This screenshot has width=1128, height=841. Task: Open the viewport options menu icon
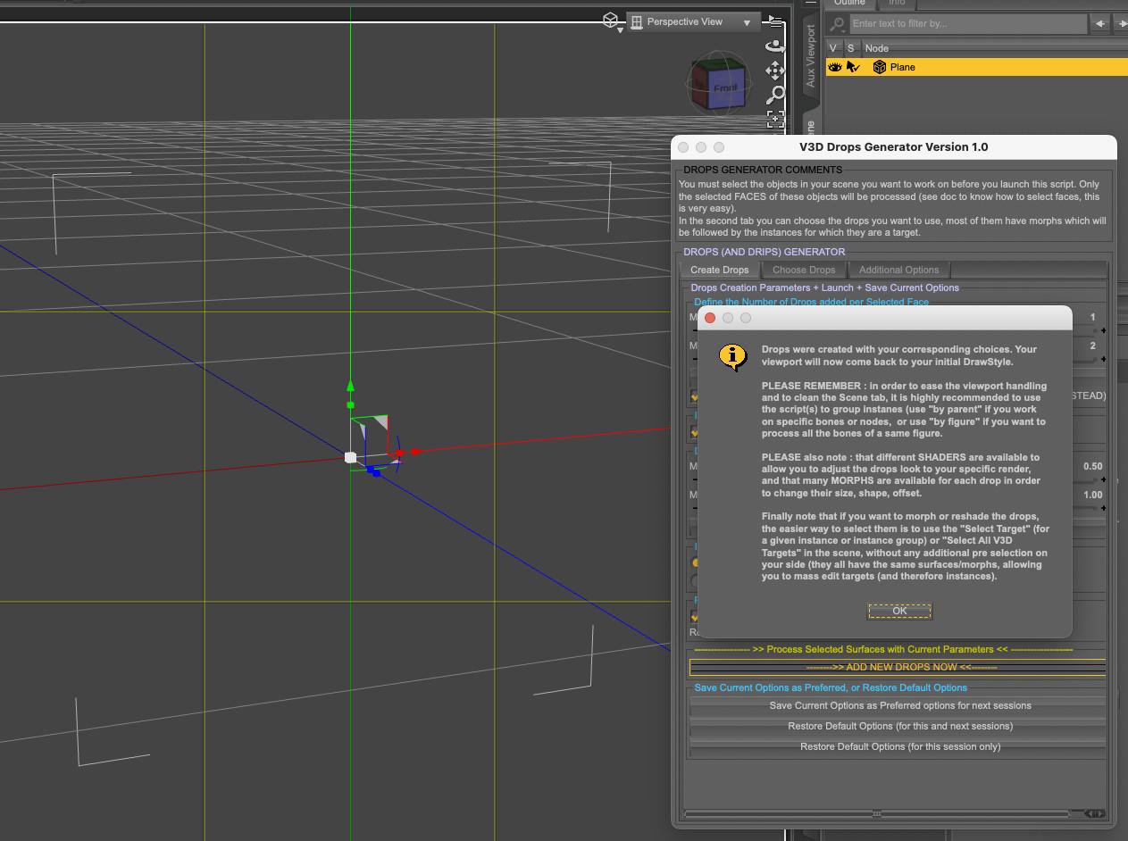(775, 21)
